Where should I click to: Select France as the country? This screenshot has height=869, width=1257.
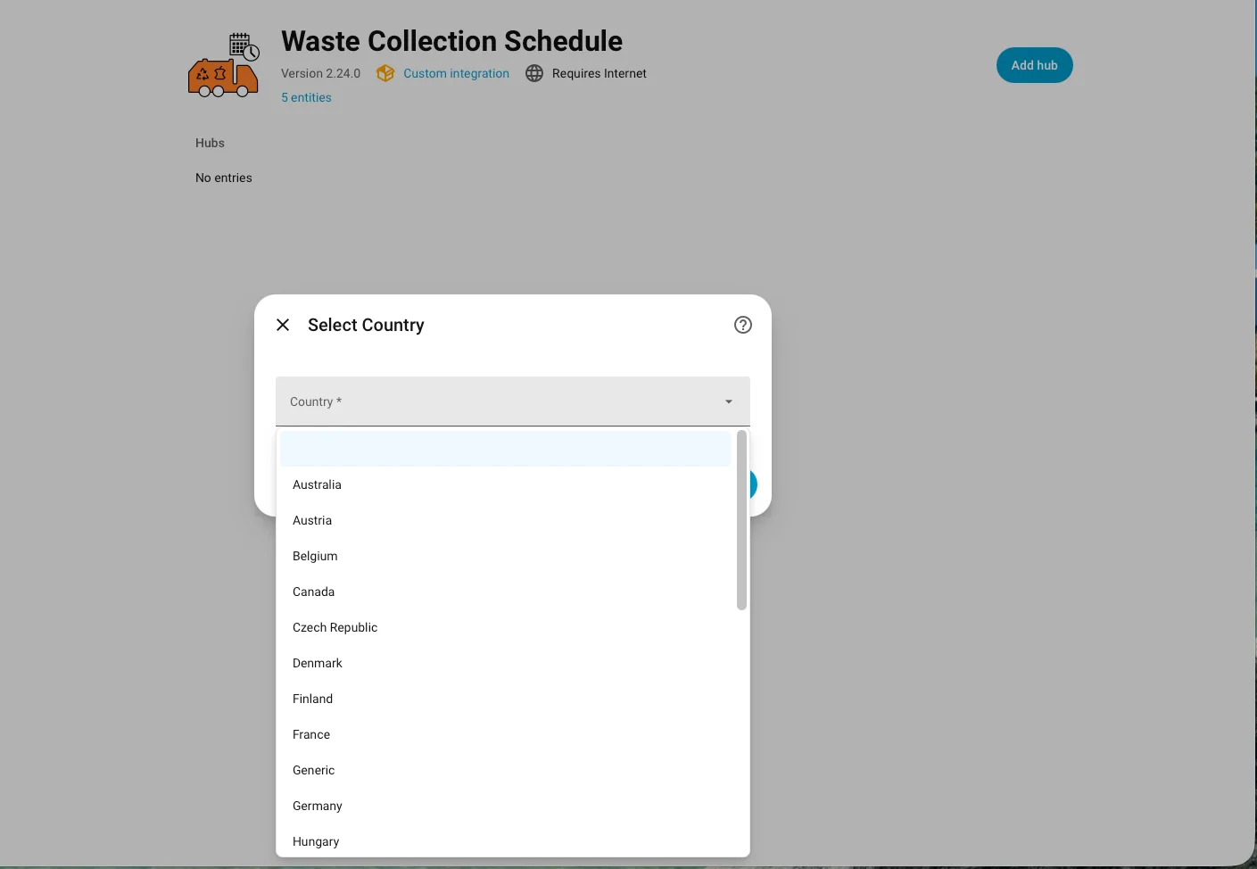click(x=505, y=734)
